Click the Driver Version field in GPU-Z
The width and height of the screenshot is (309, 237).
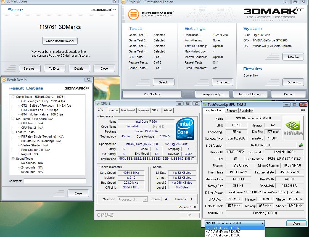(x=265, y=192)
